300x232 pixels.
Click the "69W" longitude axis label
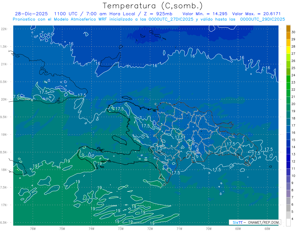(x=238, y=228)
